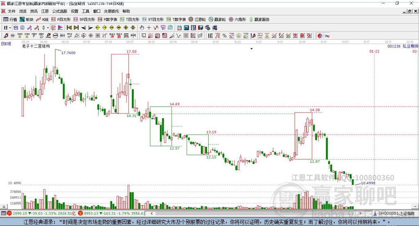
Task: Open the 浏览 menu
Action: 23,11
